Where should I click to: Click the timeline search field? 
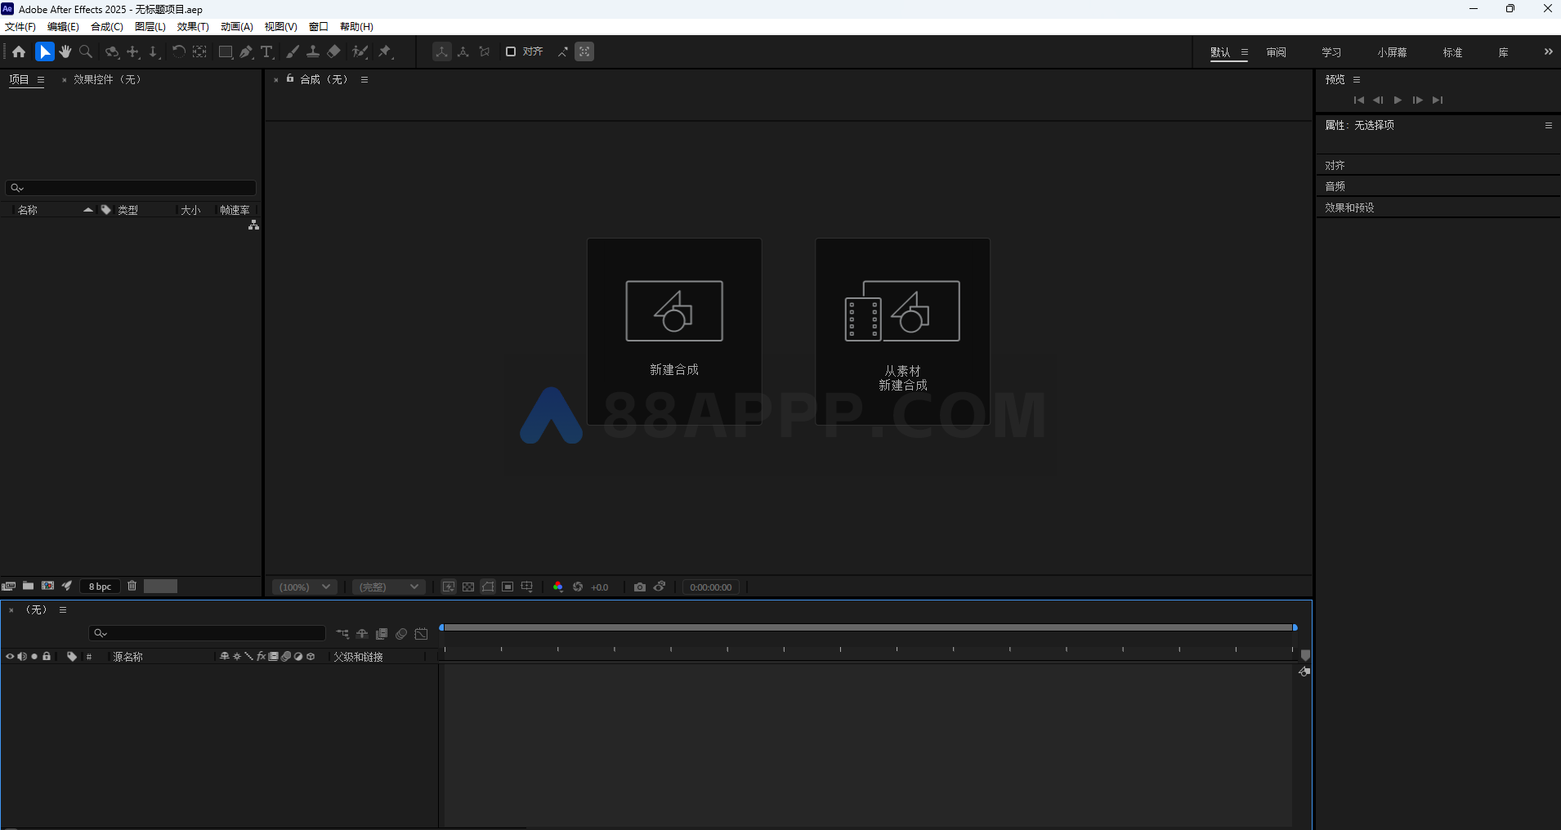coord(208,633)
